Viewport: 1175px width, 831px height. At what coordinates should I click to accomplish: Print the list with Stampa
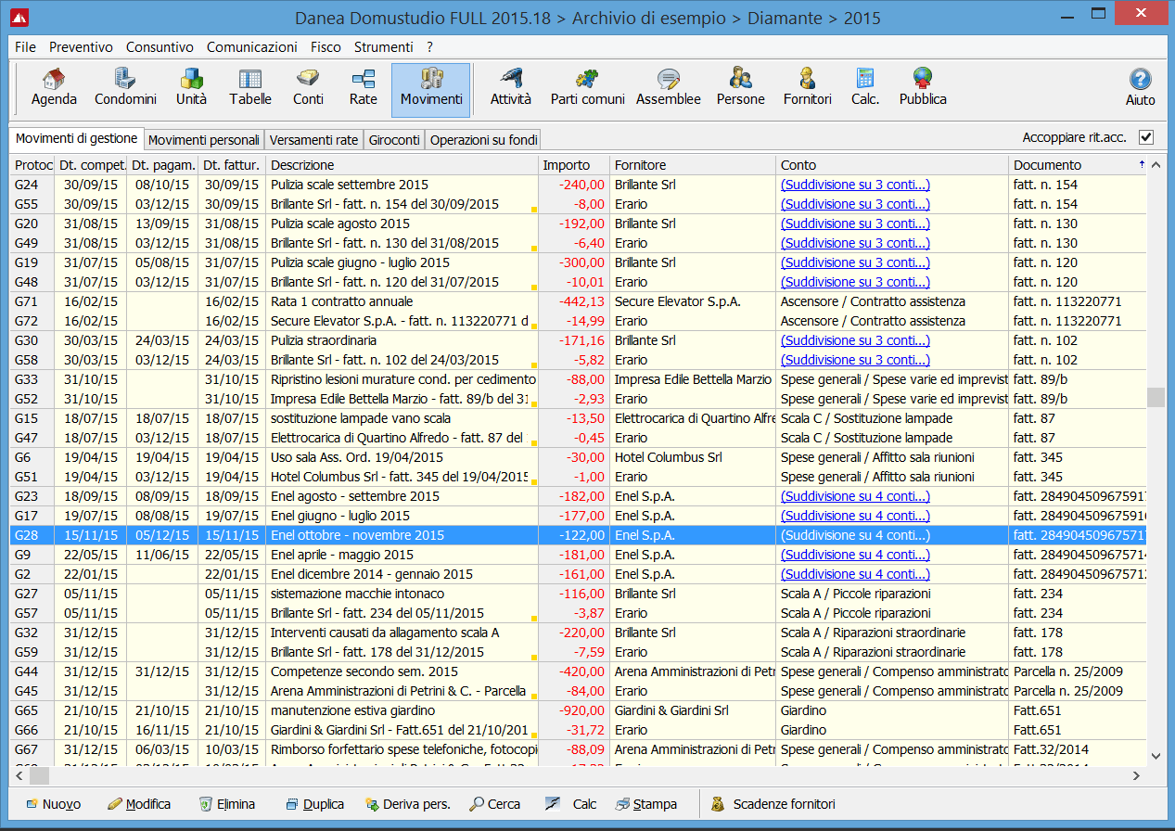(x=645, y=804)
